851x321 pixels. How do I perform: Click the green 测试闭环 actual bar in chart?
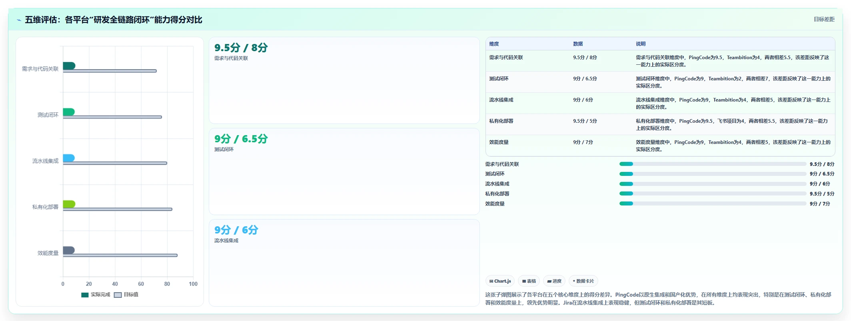coord(69,112)
